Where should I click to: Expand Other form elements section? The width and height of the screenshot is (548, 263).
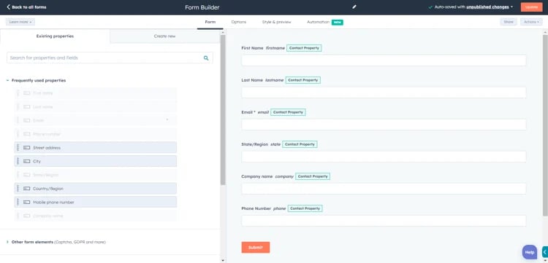point(8,242)
